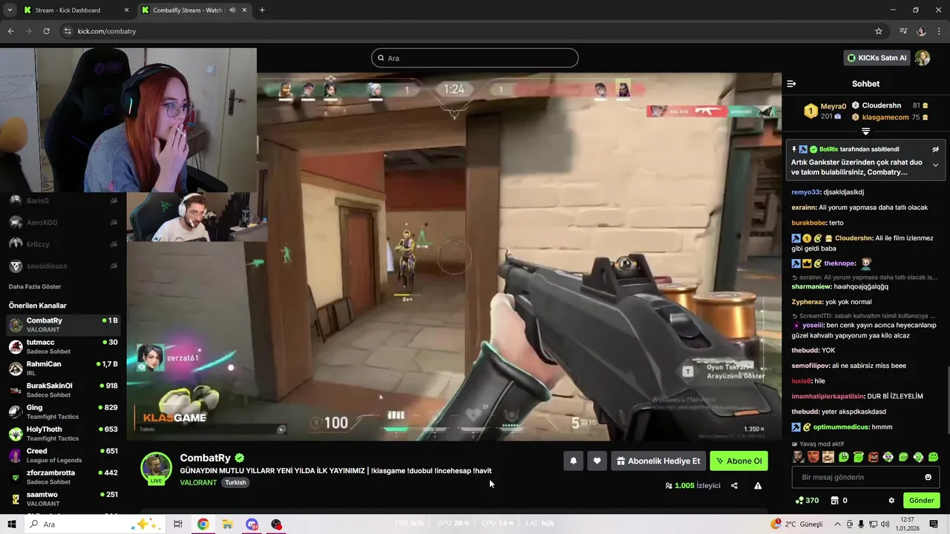950x534 pixels.
Task: Open followed channel AeroXGG
Action: [63, 222]
